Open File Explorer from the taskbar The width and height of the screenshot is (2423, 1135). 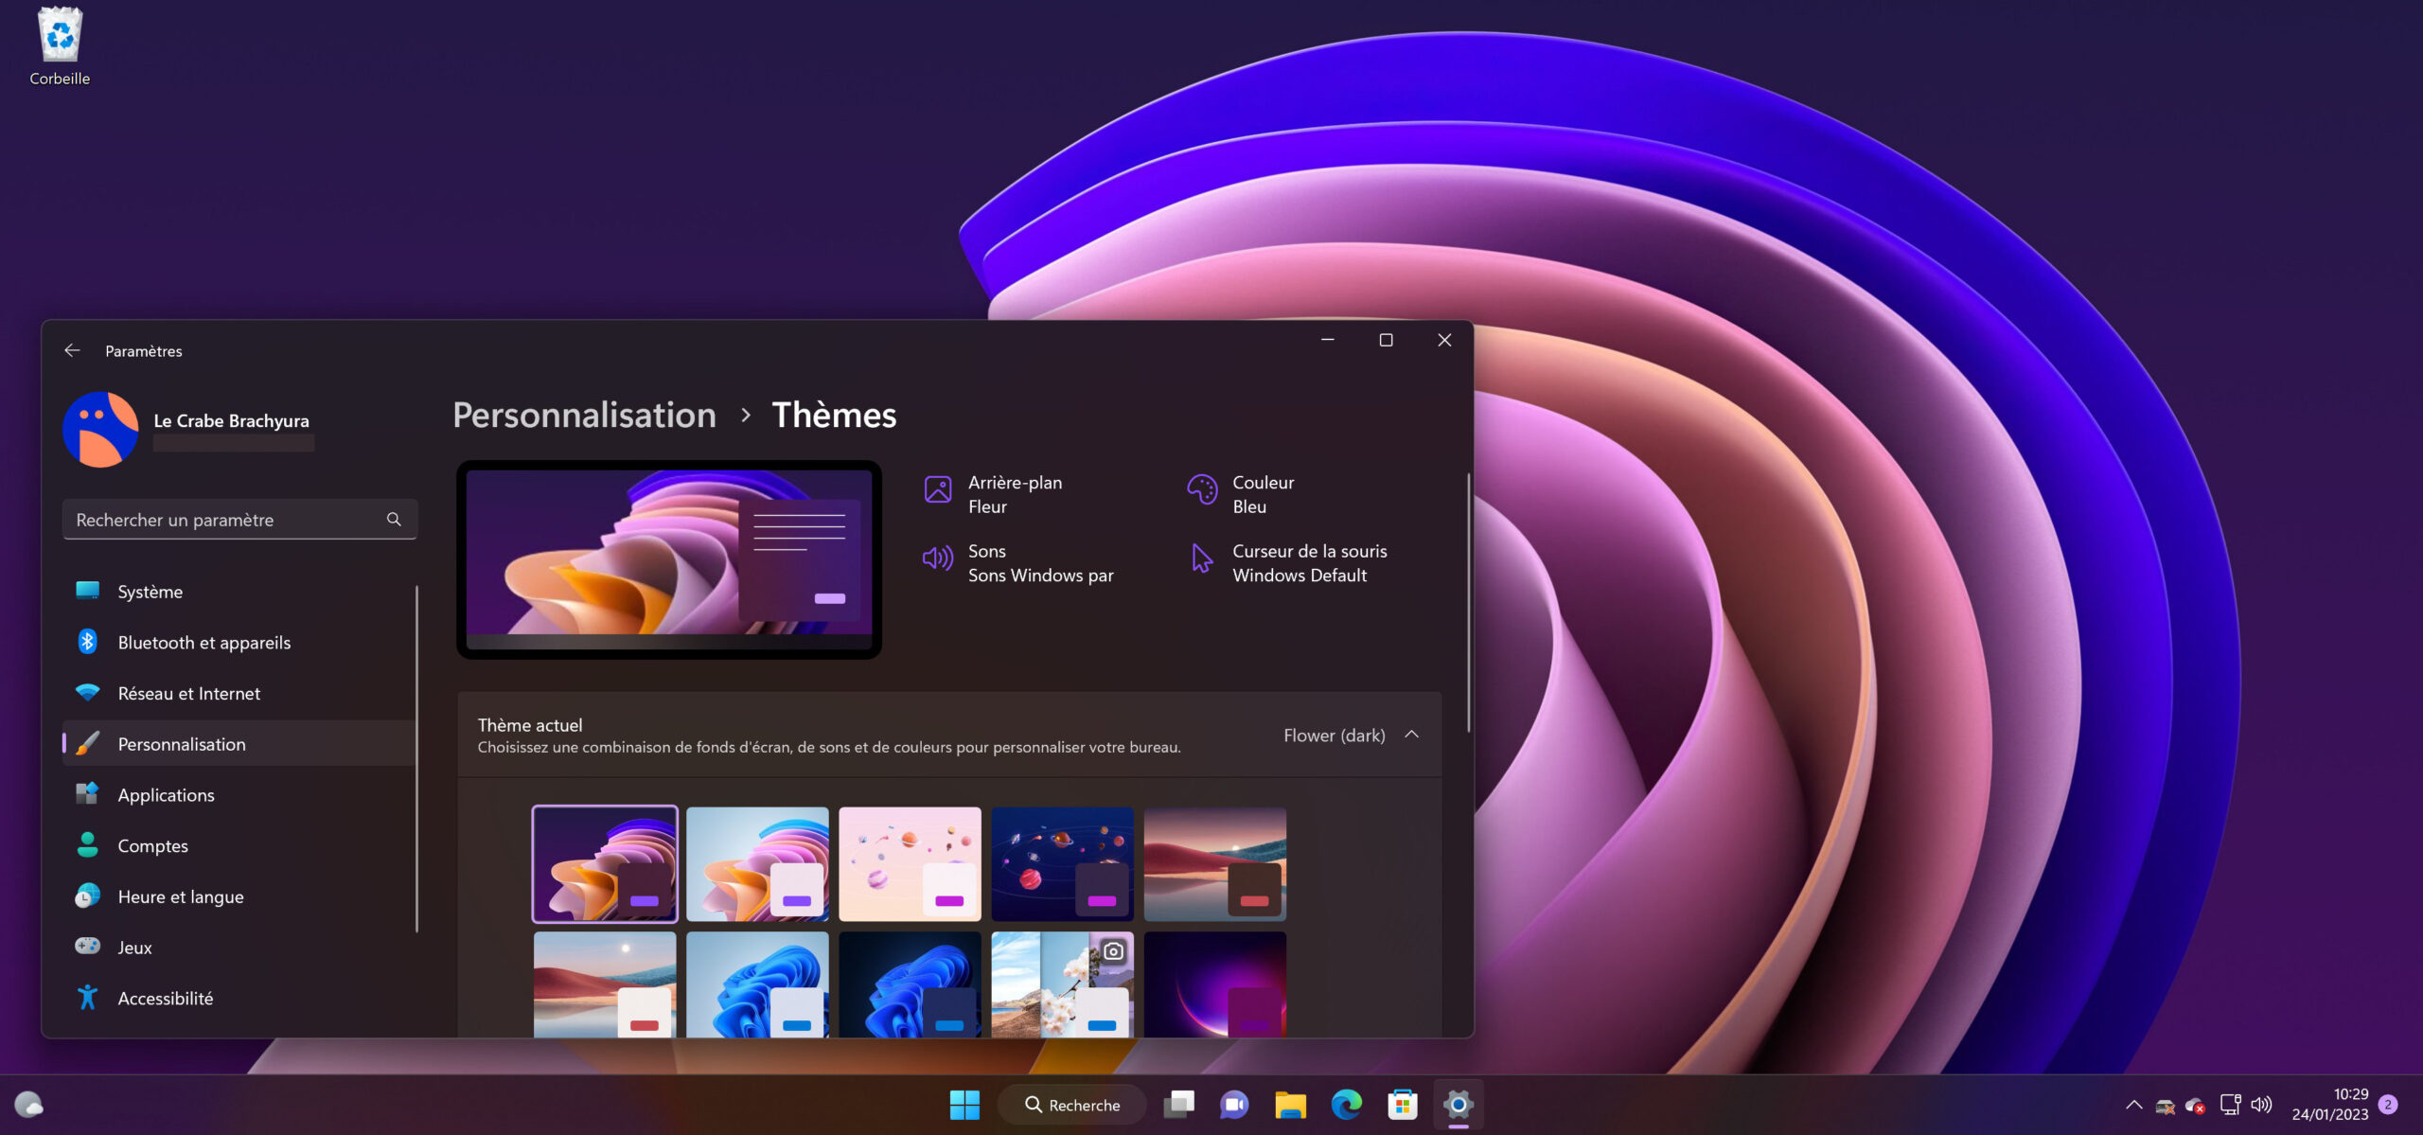1290,1105
